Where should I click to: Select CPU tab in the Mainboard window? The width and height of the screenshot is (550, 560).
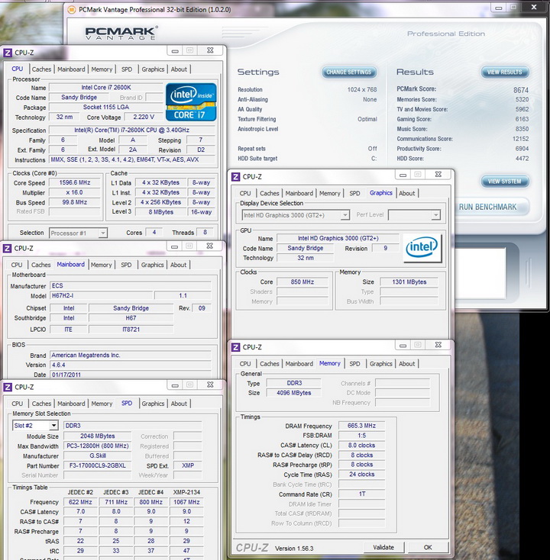click(x=17, y=265)
